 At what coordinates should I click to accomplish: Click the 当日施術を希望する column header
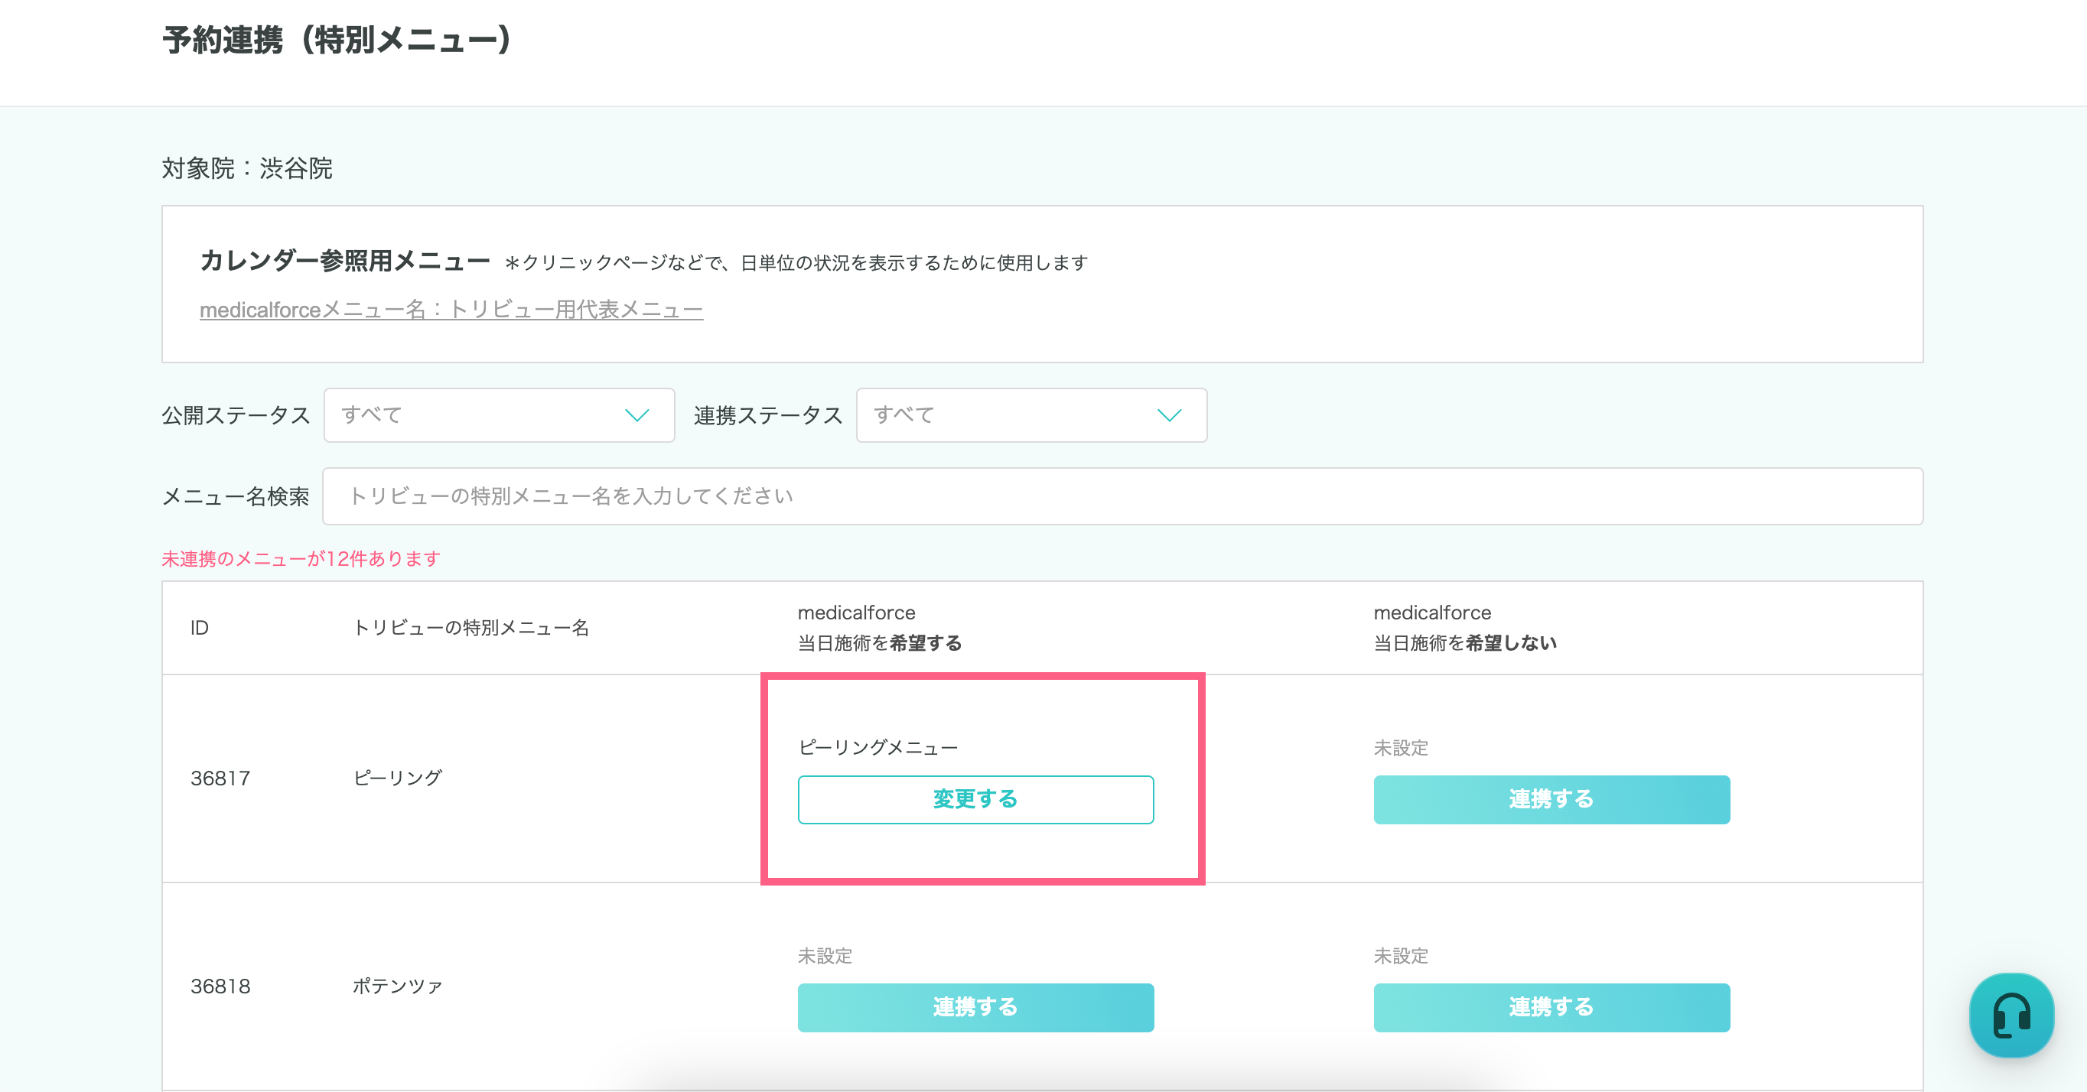click(879, 628)
